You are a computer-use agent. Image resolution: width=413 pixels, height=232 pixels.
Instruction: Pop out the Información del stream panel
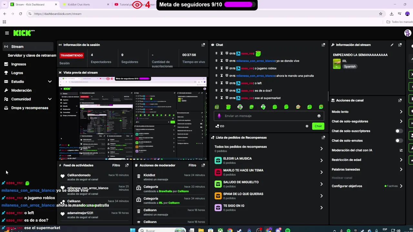tap(400, 45)
